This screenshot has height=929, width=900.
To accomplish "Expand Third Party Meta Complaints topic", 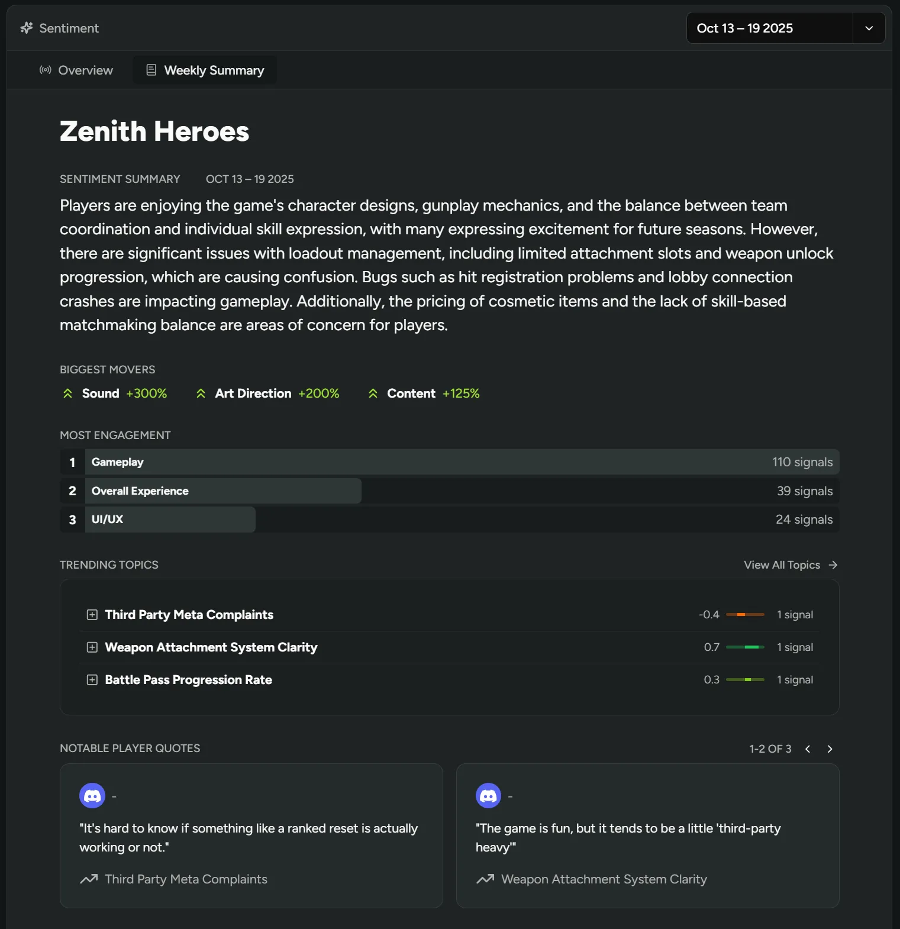I will 92,615.
